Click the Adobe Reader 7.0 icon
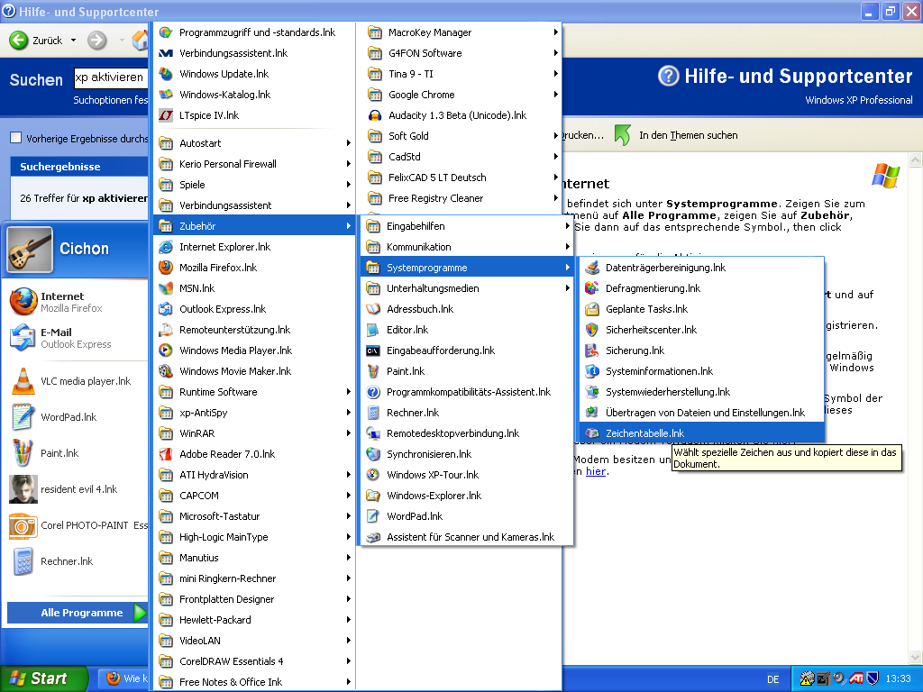Viewport: 923px width, 692px height. (x=166, y=454)
